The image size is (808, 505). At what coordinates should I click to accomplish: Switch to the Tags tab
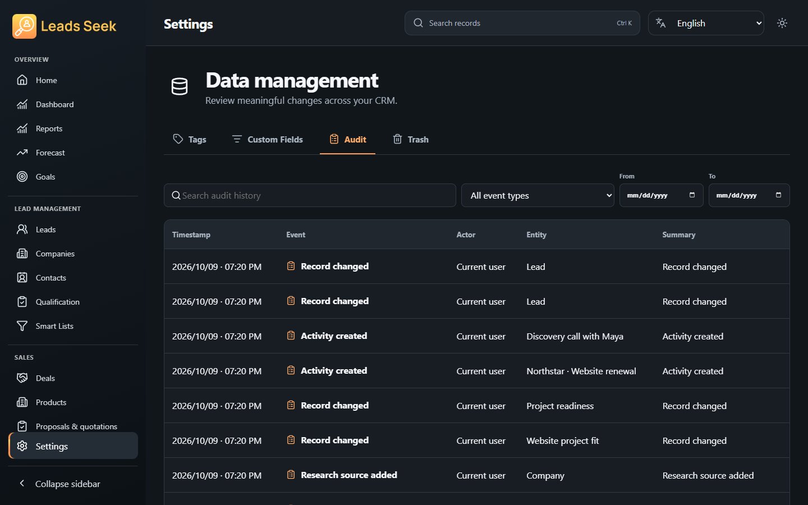[x=190, y=139]
